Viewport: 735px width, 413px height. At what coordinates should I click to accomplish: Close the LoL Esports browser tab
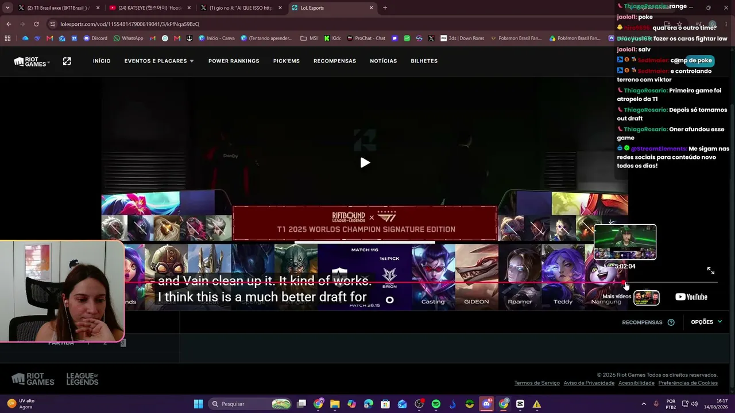pos(372,8)
